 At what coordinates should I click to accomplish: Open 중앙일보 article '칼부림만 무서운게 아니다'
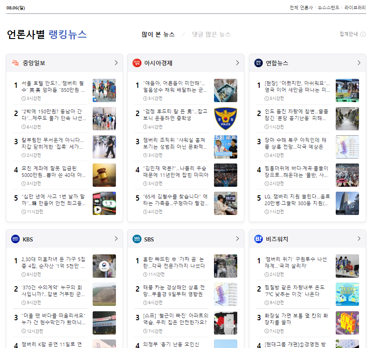pyautogui.click(x=53, y=143)
